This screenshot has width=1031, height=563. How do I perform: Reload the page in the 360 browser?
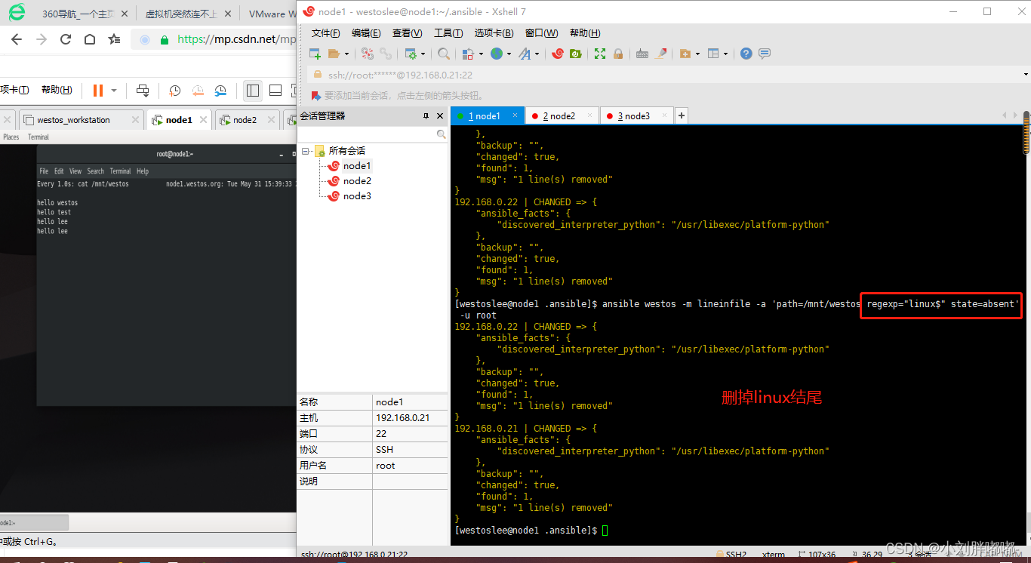coord(66,39)
